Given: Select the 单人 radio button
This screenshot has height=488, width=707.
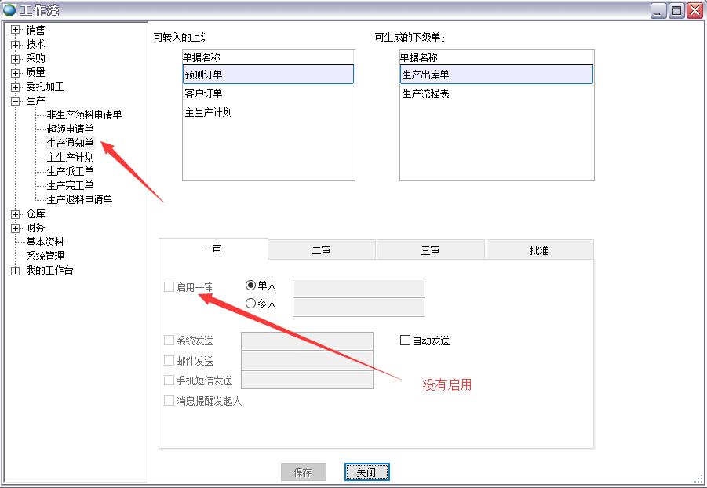Looking at the screenshot, I should [x=251, y=286].
